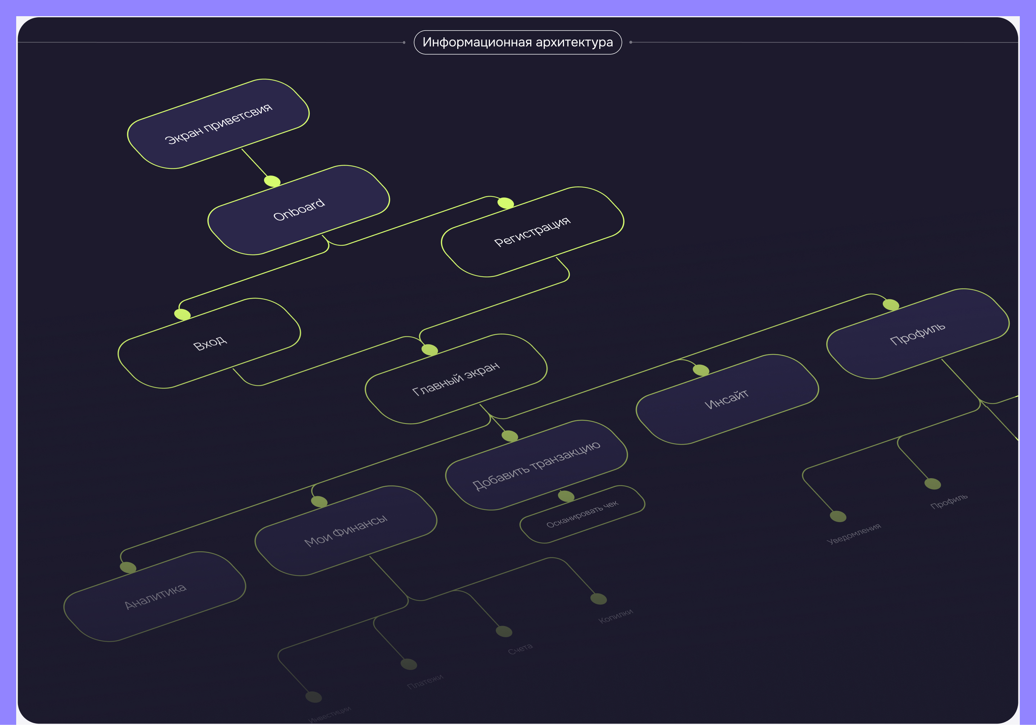Click the connector dot on Инсайт node

click(701, 370)
